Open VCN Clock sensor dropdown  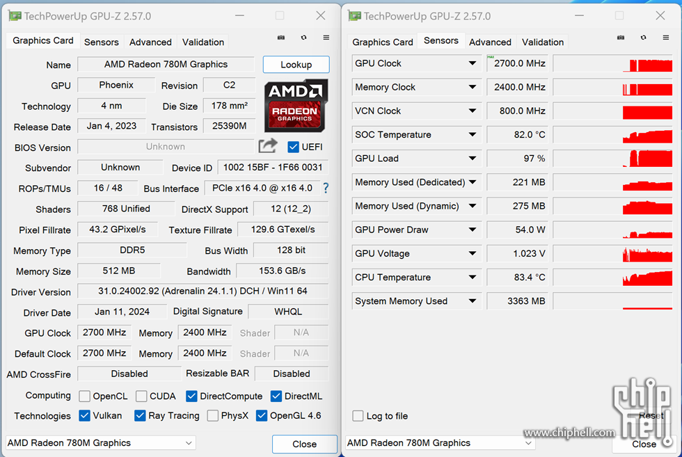473,111
